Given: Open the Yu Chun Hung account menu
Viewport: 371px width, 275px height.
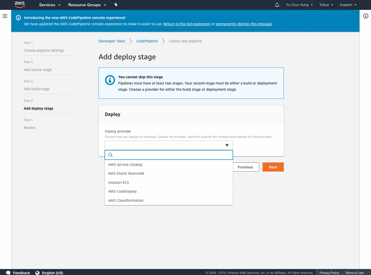Looking at the screenshot, I should point(299,5).
